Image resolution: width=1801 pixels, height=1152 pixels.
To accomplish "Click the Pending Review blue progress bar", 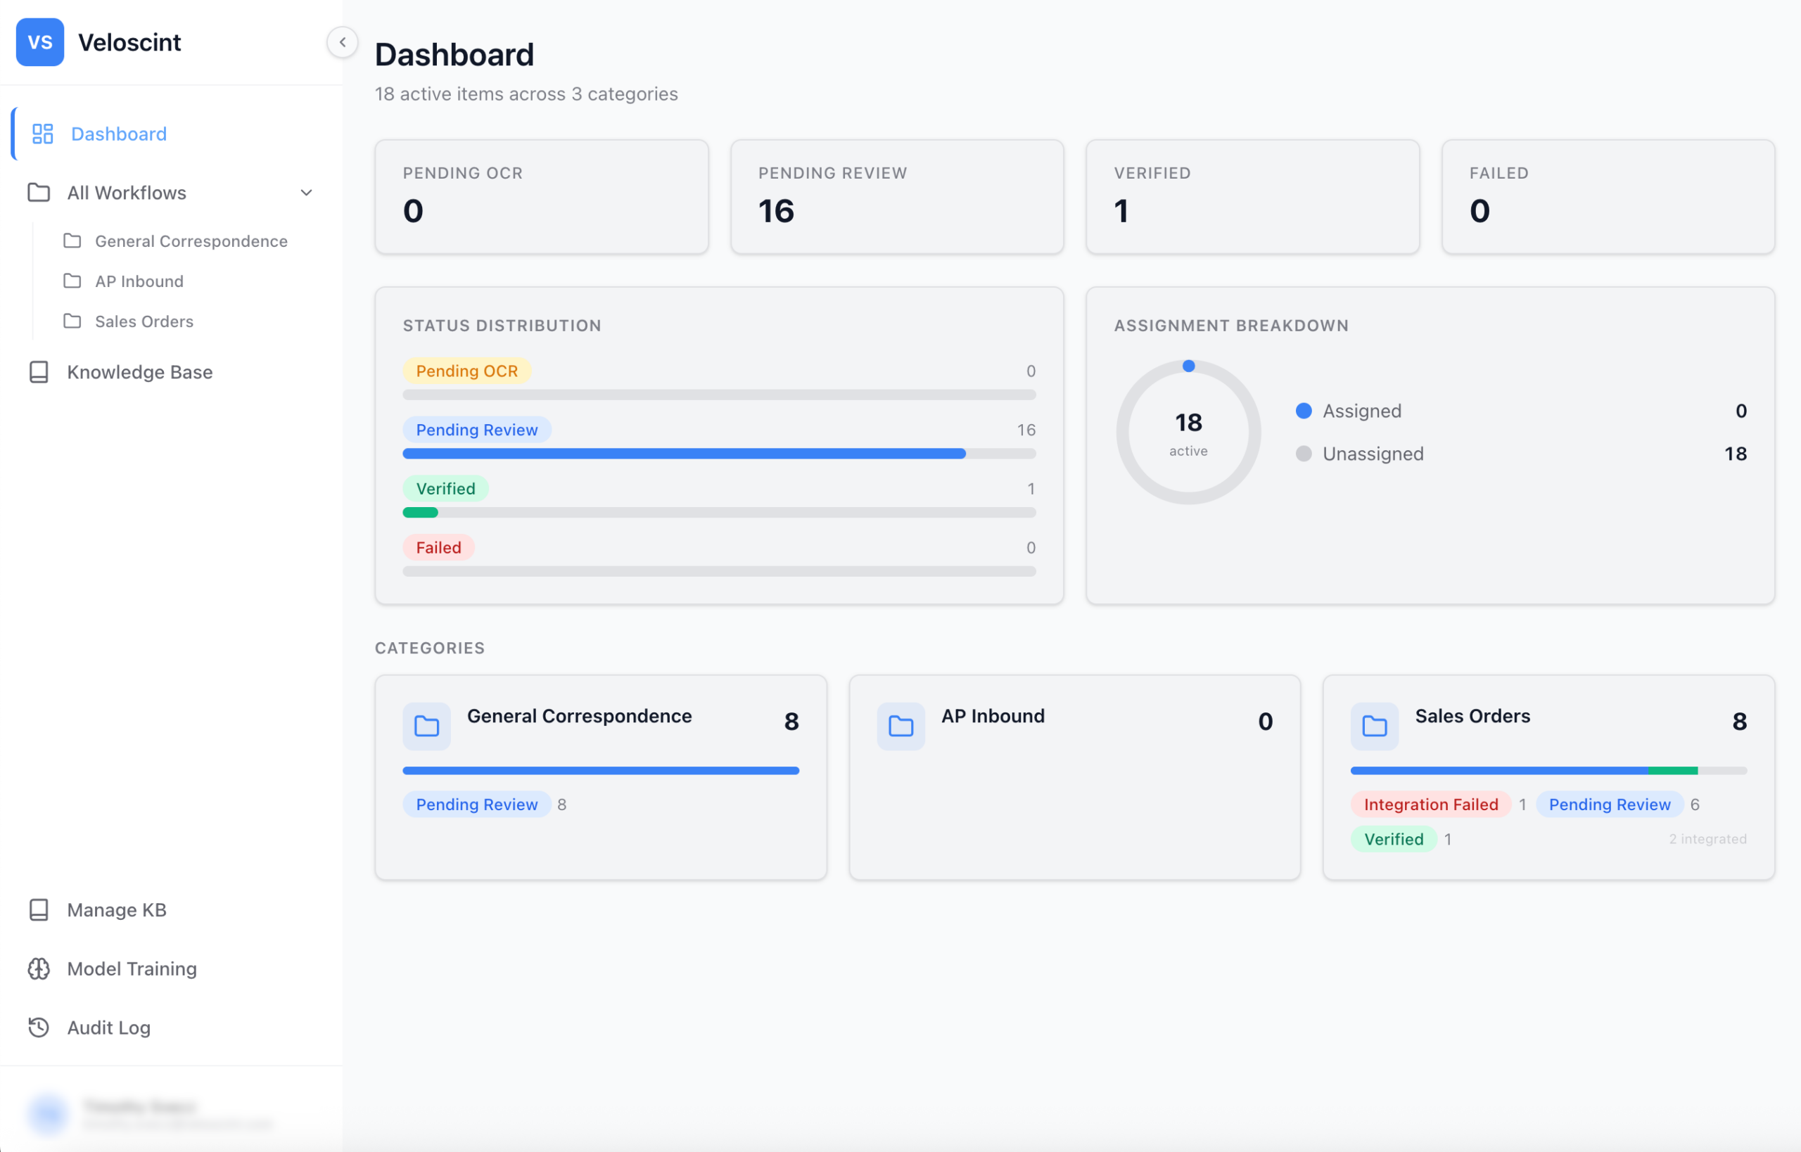I will 684,454.
